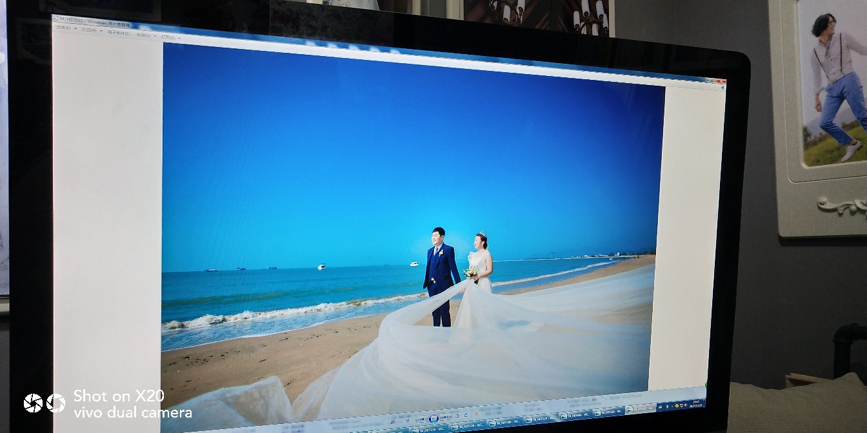
Task: Switch to the M_H07094 taskbar window
Action: pyautogui.click(x=575, y=415)
